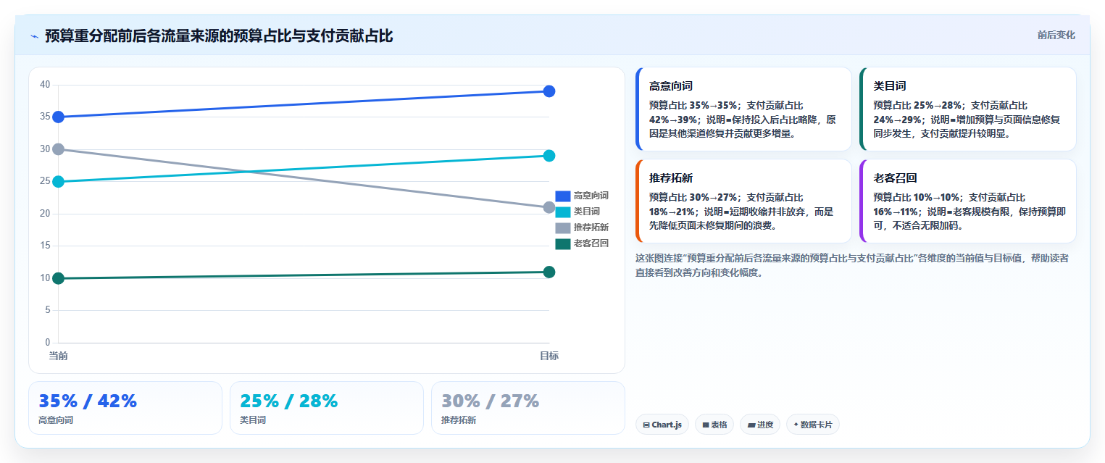This screenshot has height=463, width=1105.
Task: Click the dashboard title 预算重分配前后各流量来源
Action: [219, 36]
